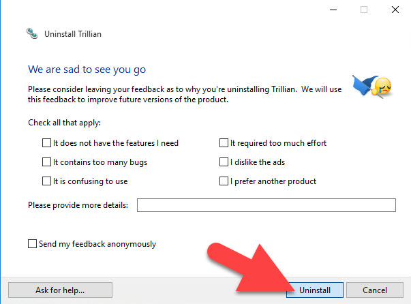The height and width of the screenshot is (304, 411).
Task: Click the Cancel button
Action: pyautogui.click(x=375, y=290)
